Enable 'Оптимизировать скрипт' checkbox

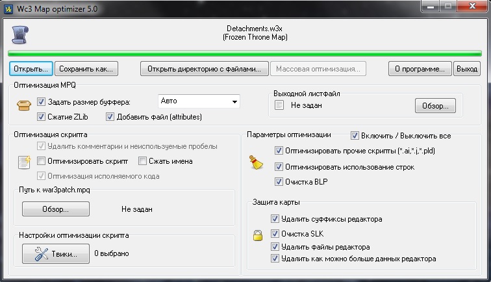(41, 161)
